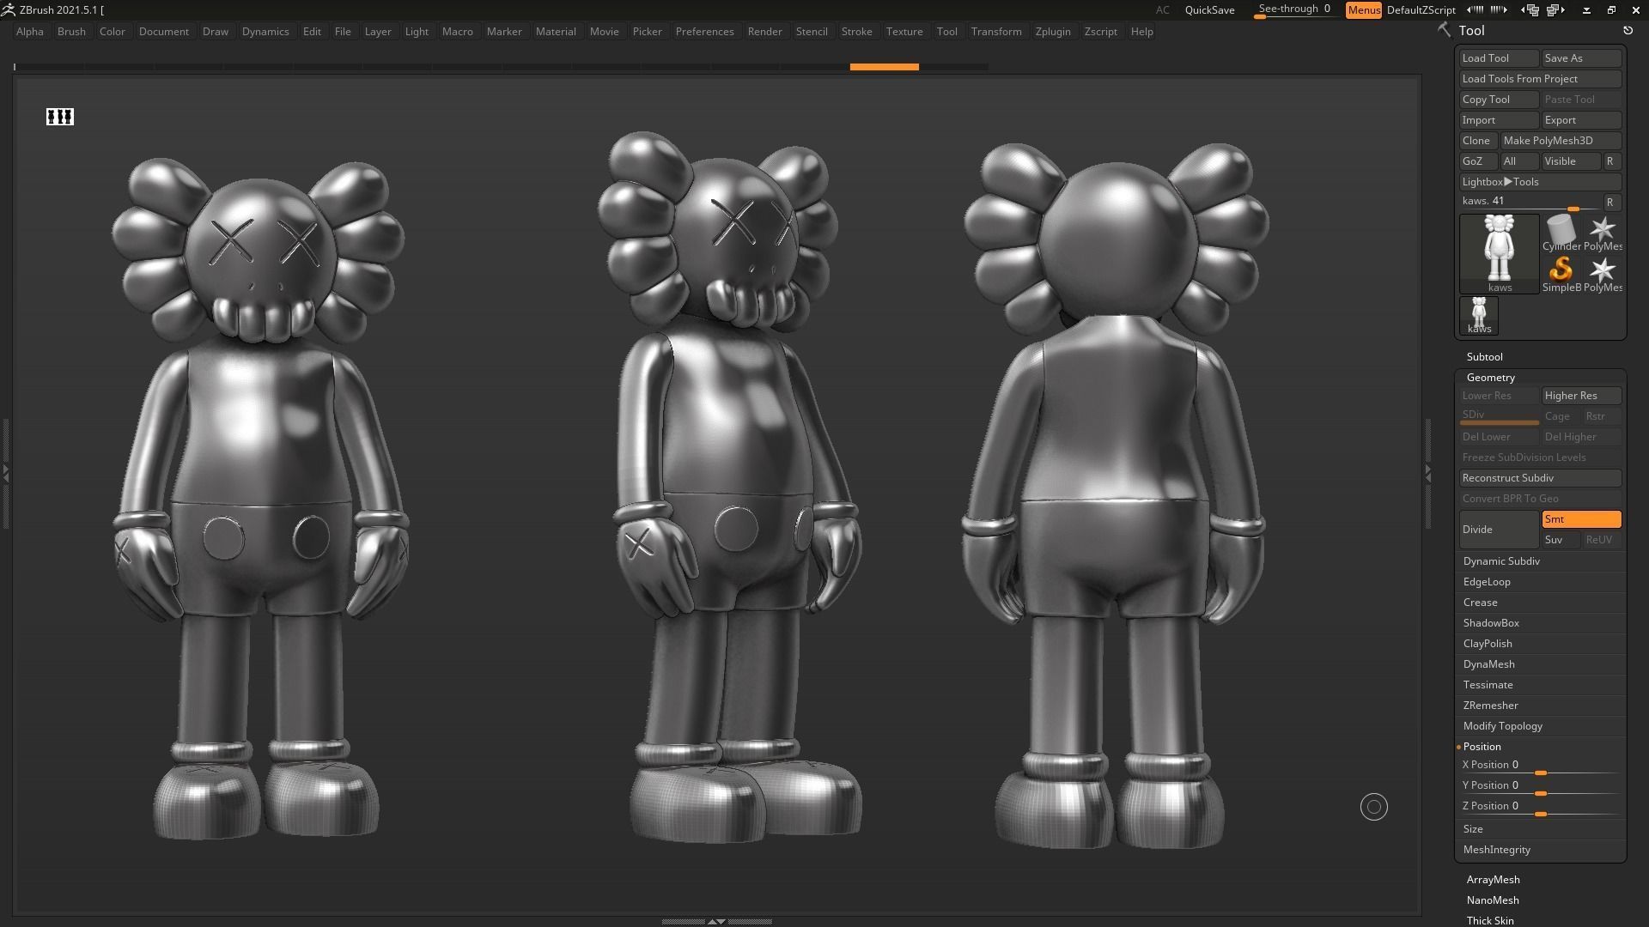Screen dimensions: 1649x927
Task: Click the hide-to-tray arrow icon in title bar
Action: [x=1586, y=10]
